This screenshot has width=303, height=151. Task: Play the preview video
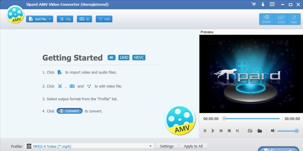tap(213, 131)
